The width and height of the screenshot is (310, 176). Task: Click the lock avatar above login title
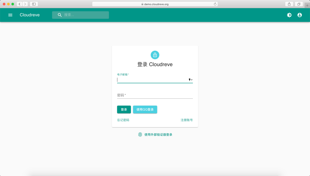(155, 55)
